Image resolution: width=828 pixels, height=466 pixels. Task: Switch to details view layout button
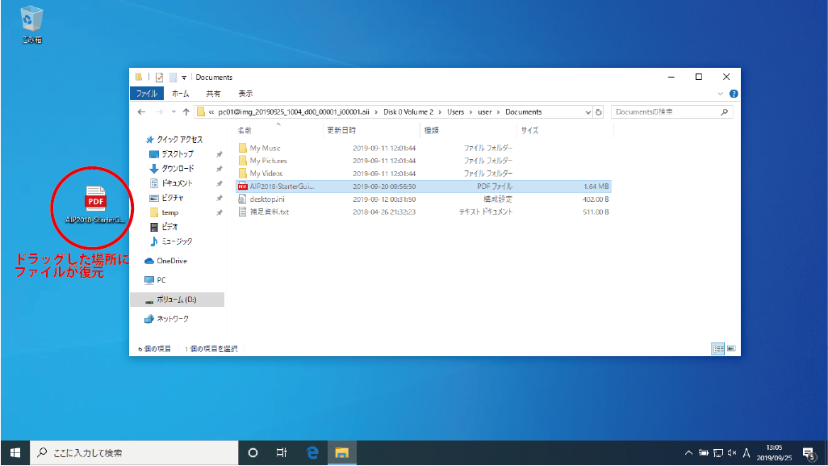pos(717,348)
